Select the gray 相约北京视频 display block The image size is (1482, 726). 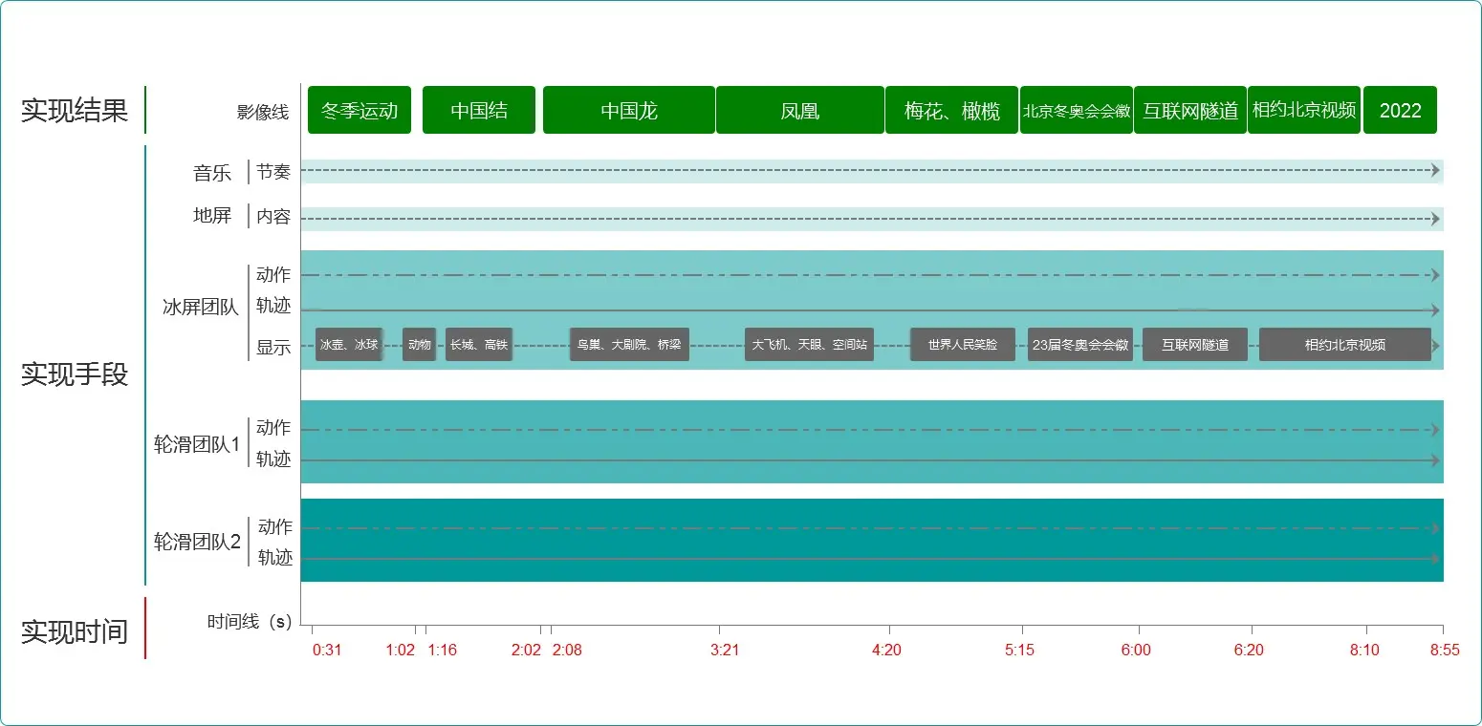[1345, 344]
